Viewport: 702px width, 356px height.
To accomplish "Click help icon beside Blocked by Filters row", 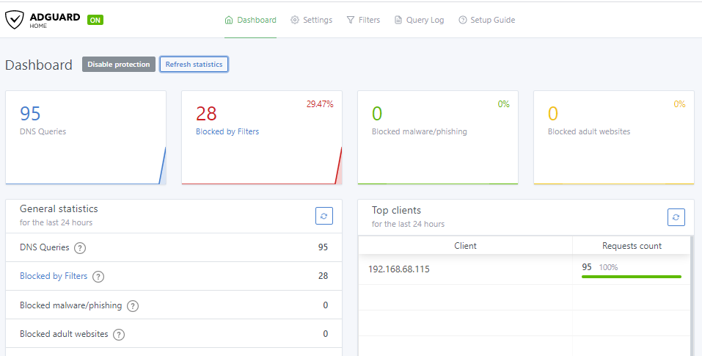I will point(98,277).
